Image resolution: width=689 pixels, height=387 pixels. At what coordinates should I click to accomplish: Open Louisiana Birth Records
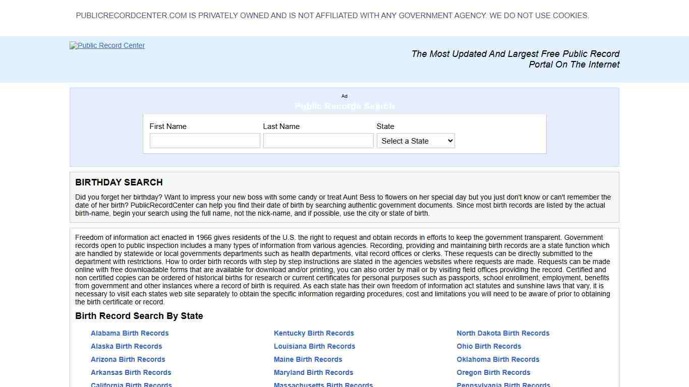coord(314,346)
